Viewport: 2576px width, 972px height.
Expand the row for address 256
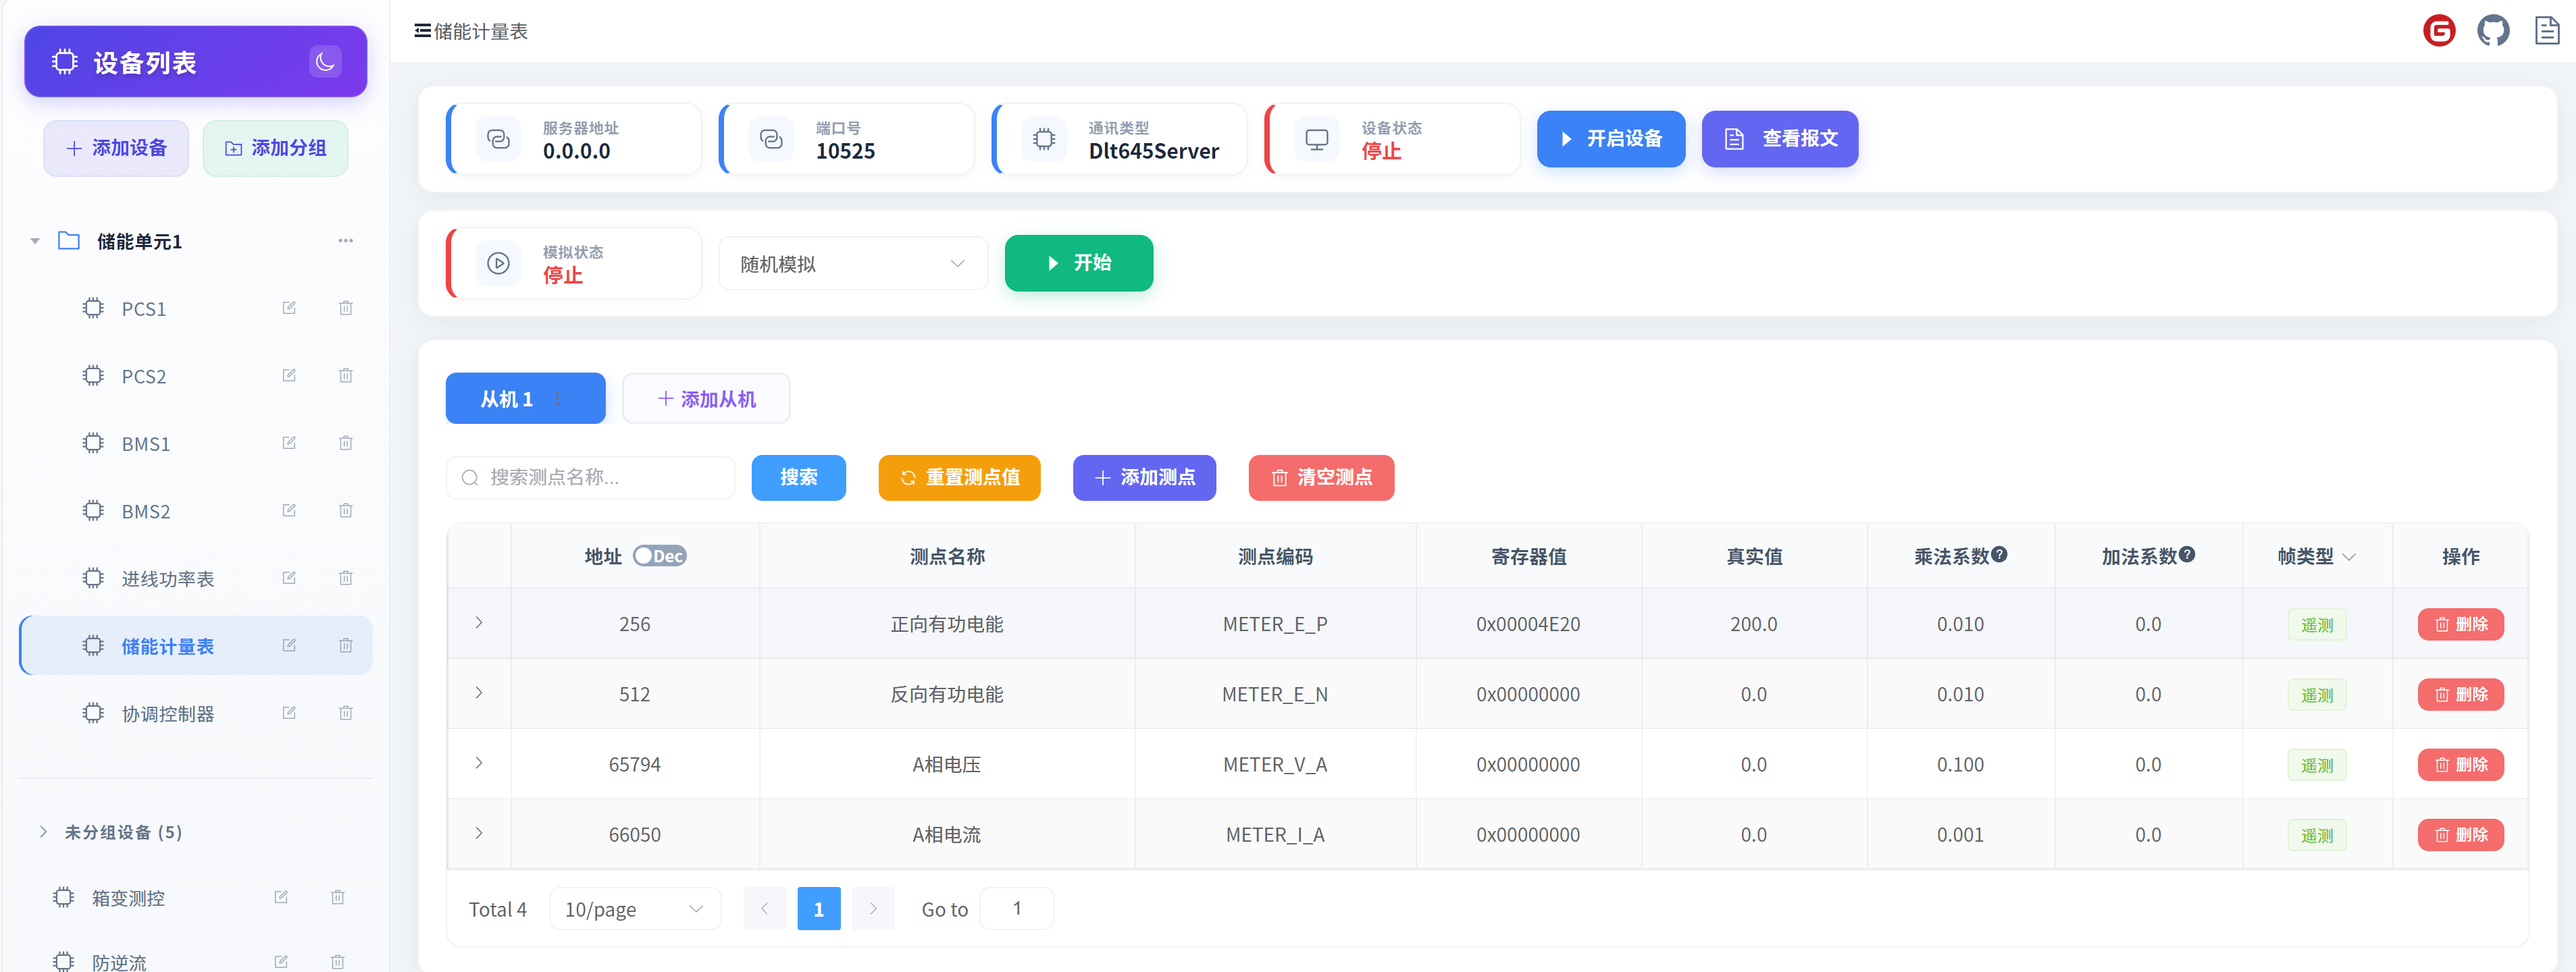tap(479, 623)
